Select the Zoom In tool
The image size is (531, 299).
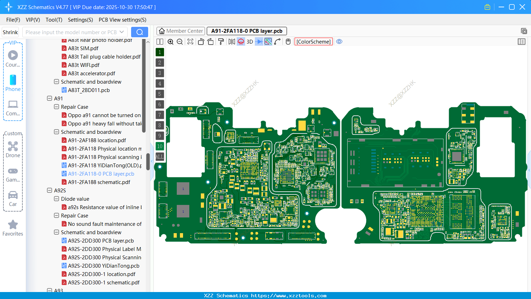pos(170,41)
